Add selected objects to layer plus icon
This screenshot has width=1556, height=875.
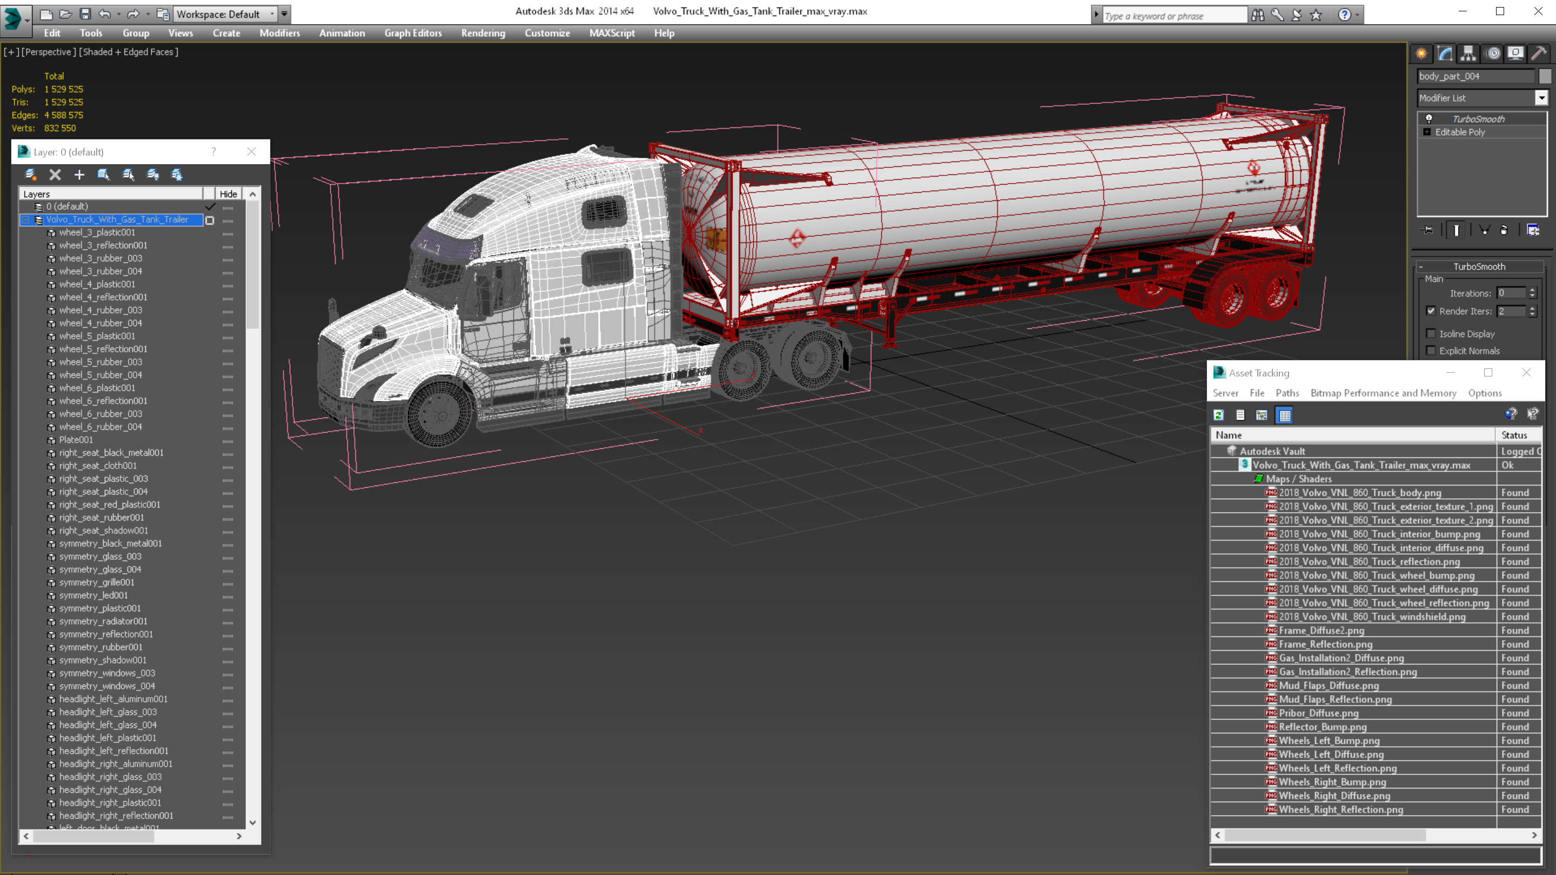(79, 175)
